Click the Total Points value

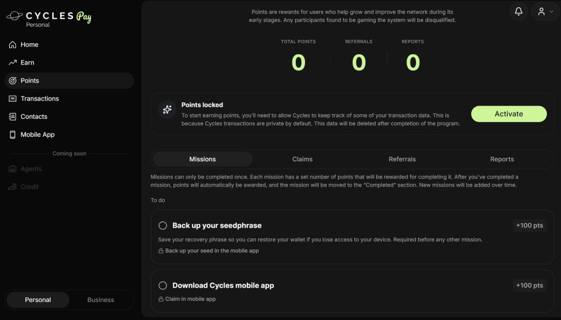pyautogui.click(x=299, y=62)
